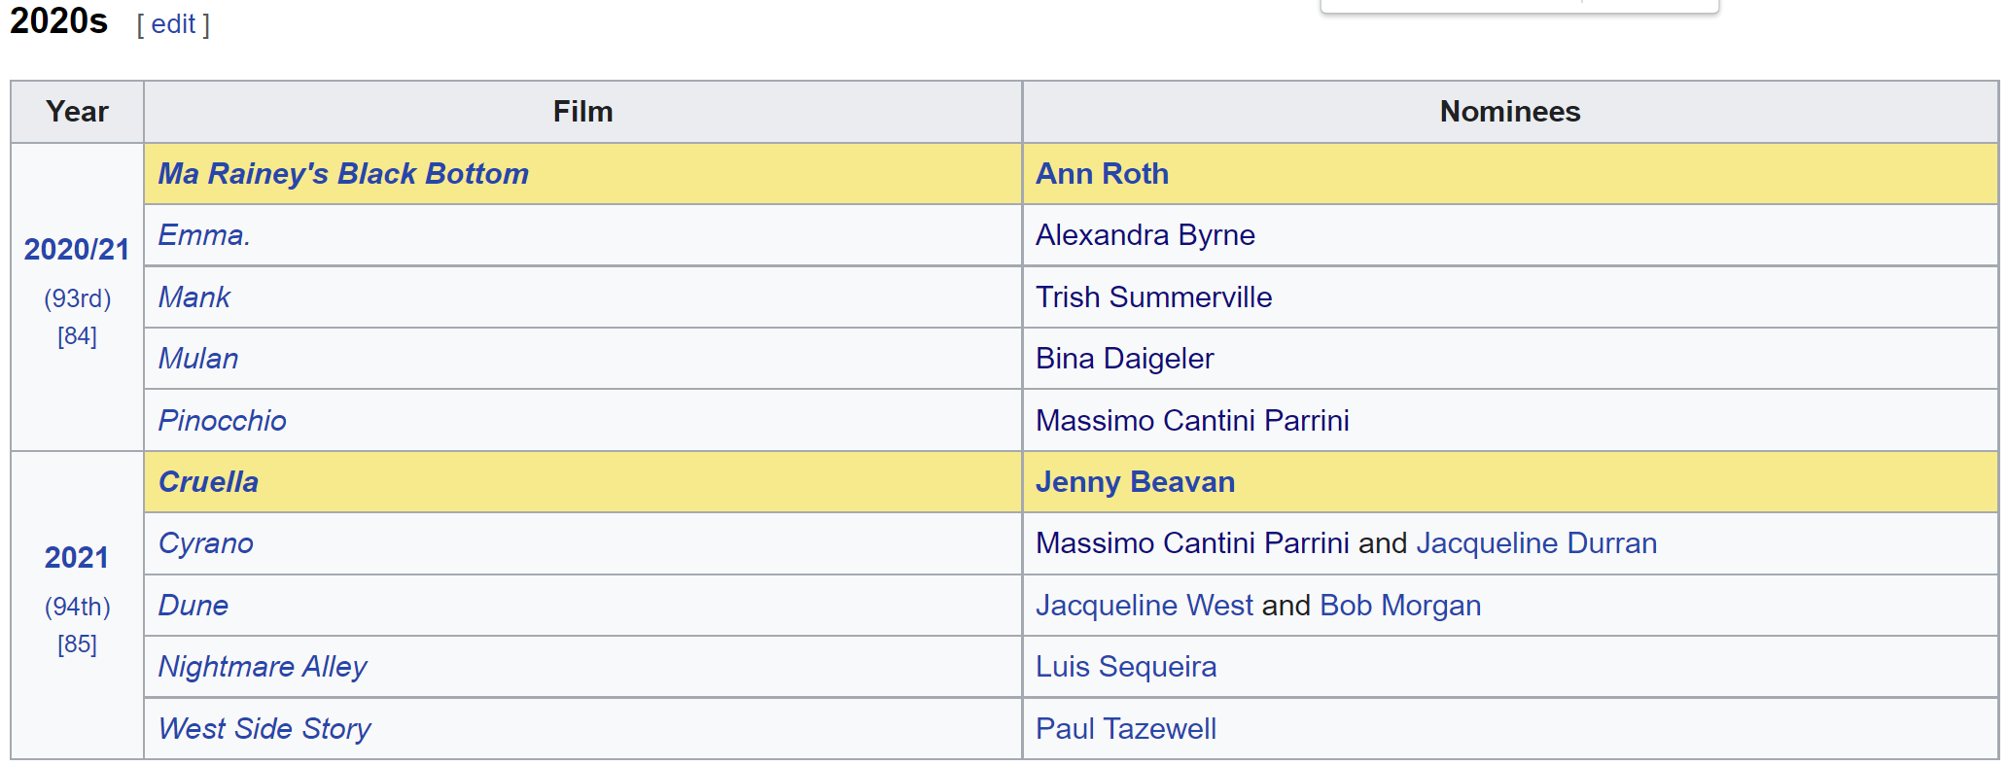The image size is (2008, 766).
Task: Open the Ann Roth nominee link
Action: [x=1102, y=174]
